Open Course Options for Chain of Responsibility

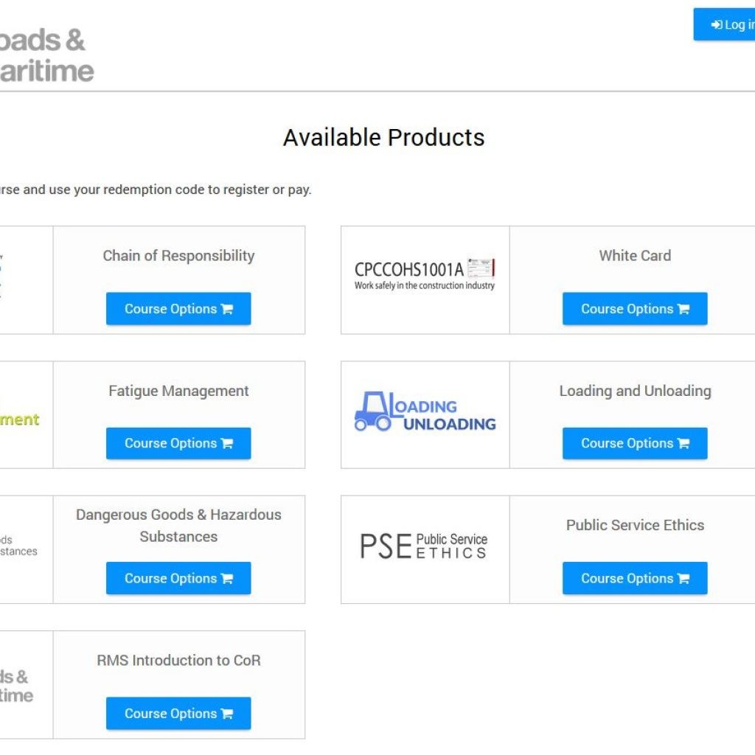pos(178,308)
